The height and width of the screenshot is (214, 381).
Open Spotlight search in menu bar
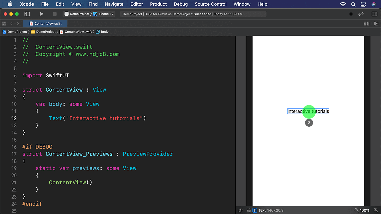353,4
